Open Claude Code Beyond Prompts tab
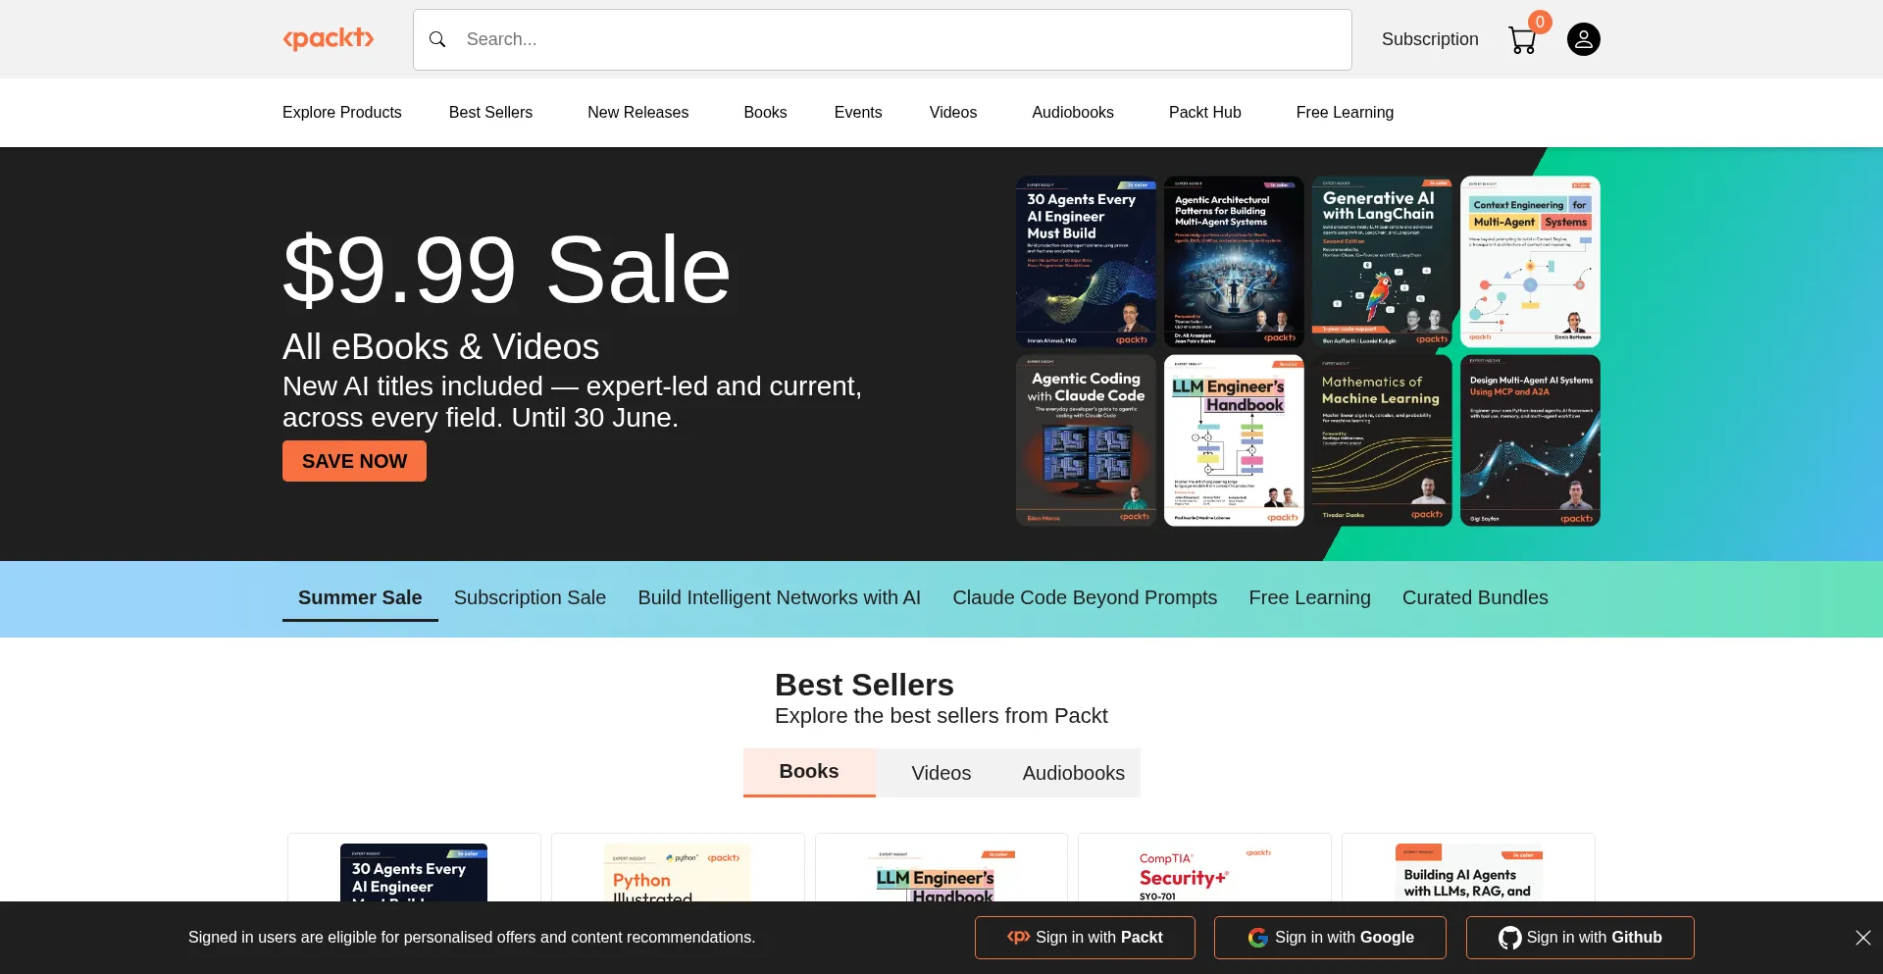This screenshot has width=1883, height=974. [1085, 597]
